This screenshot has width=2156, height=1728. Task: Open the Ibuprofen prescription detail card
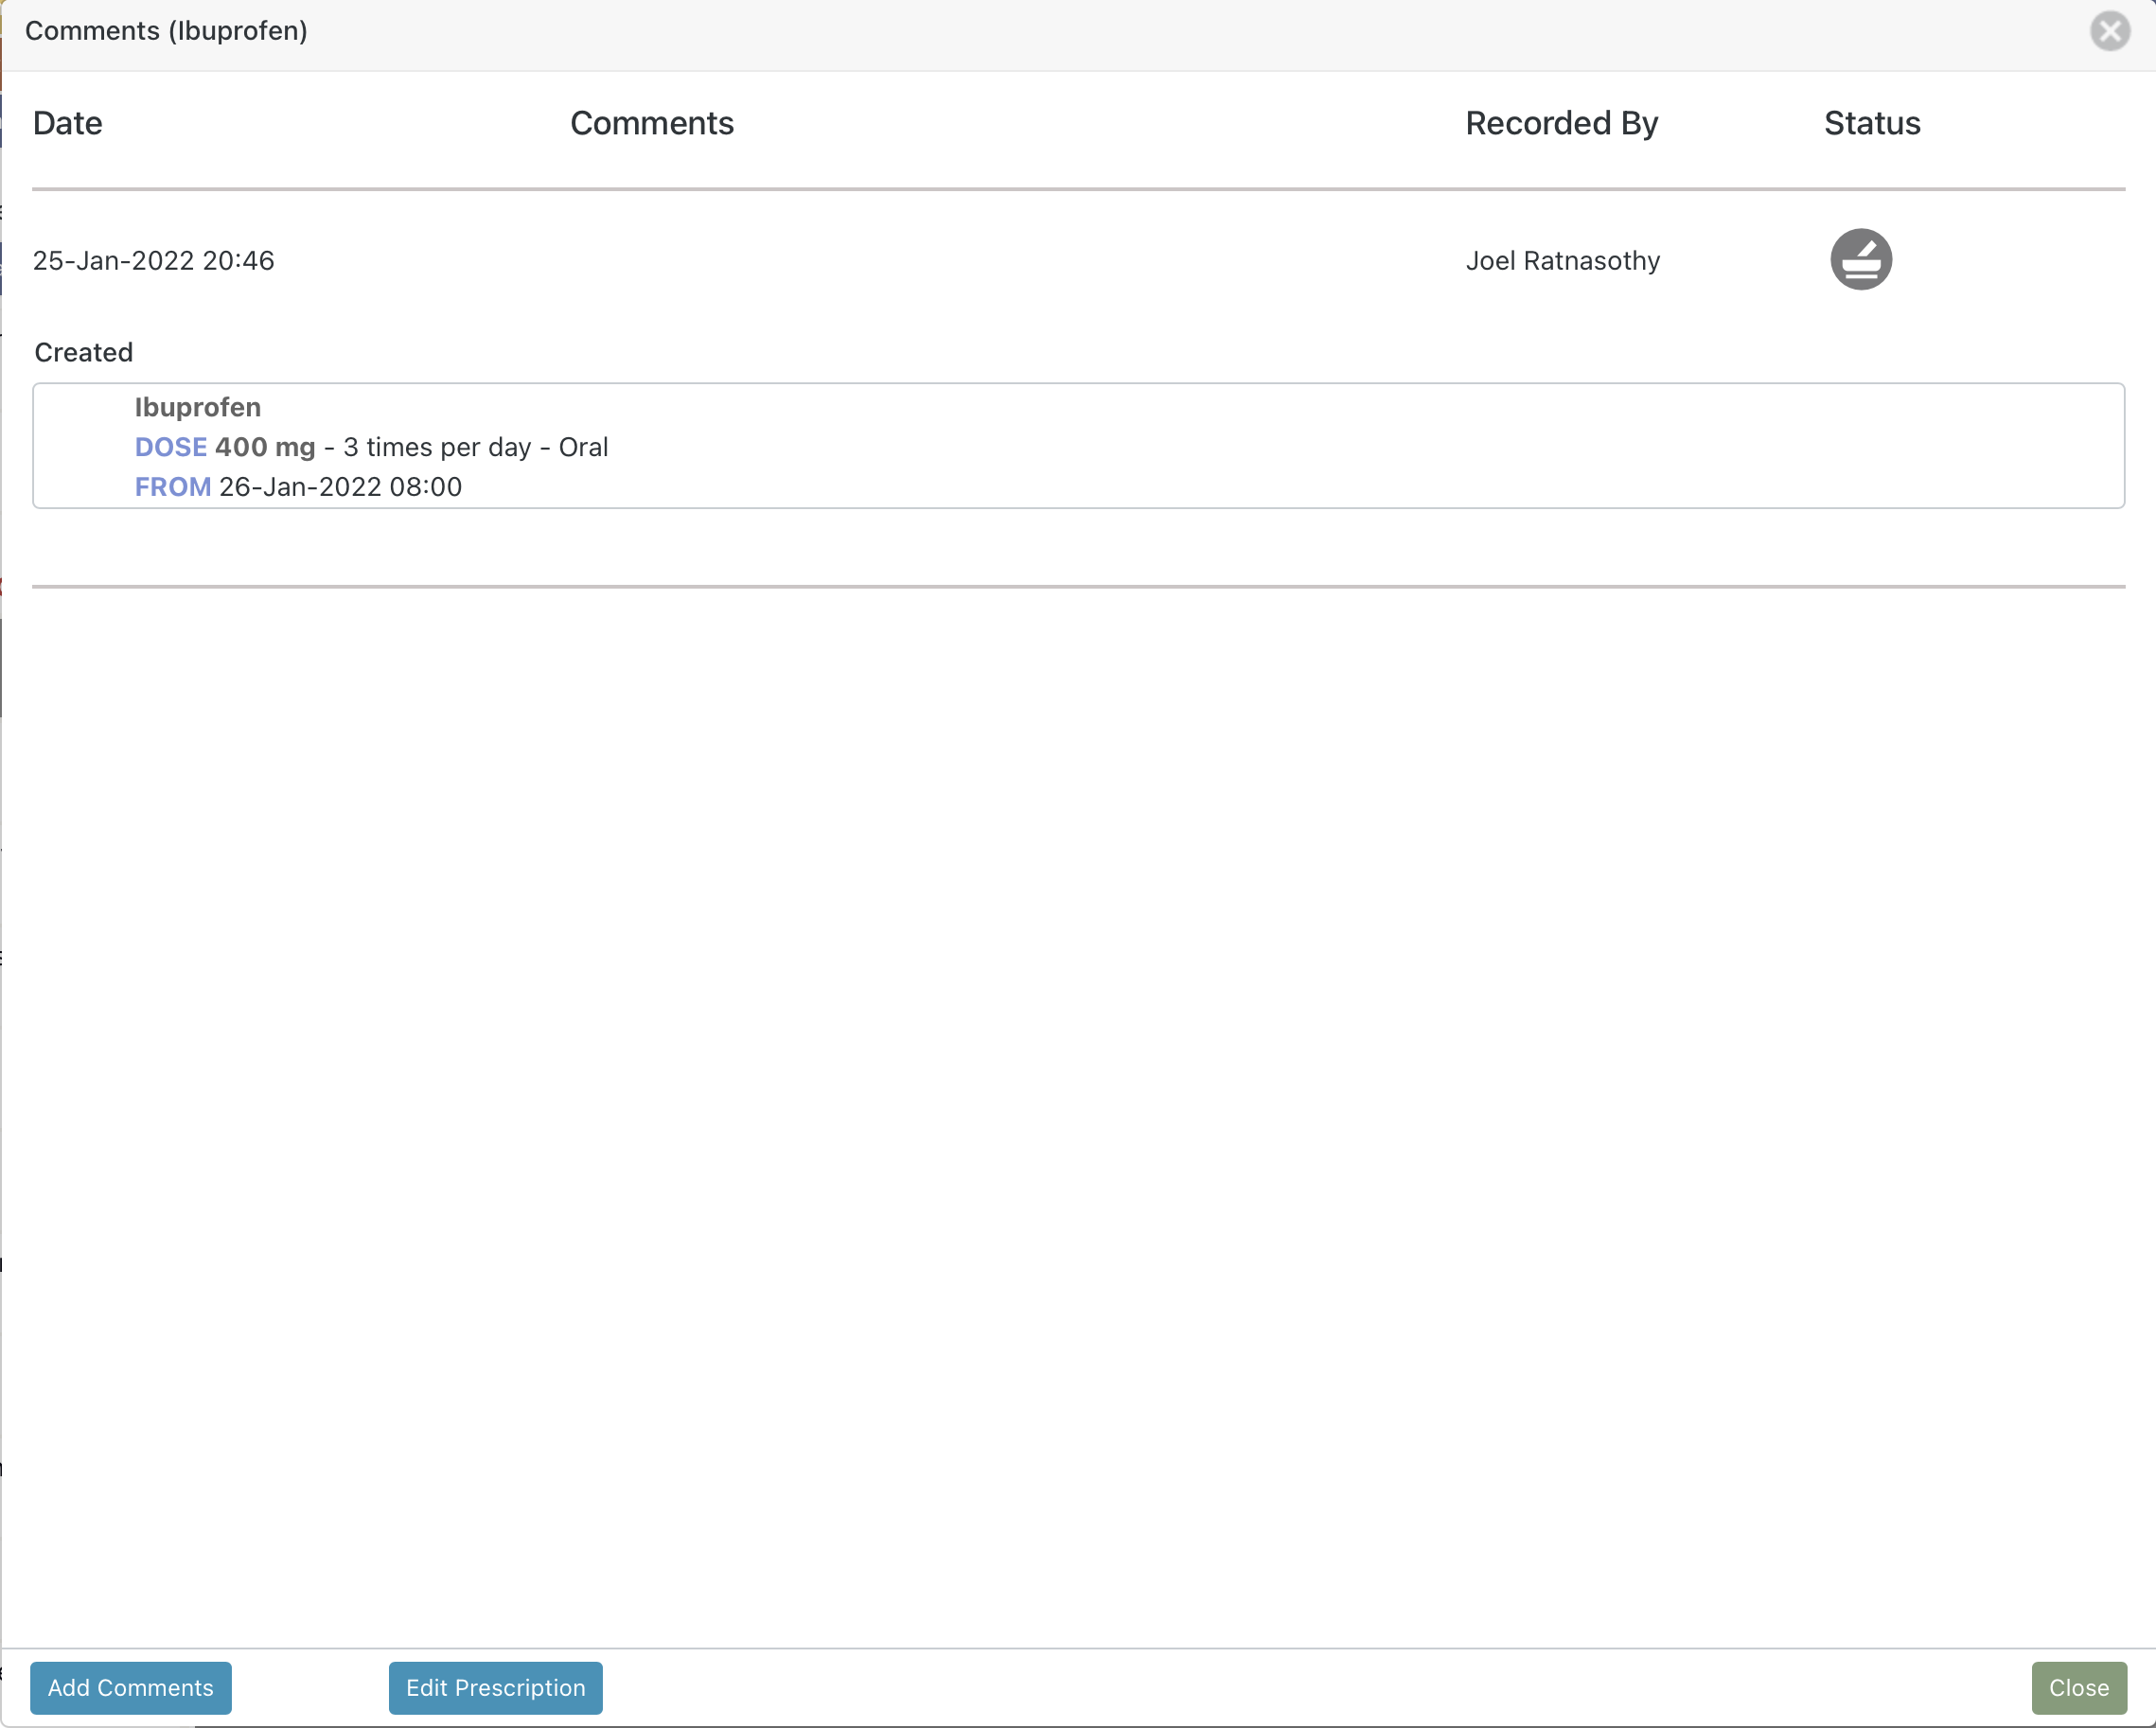coord(1078,446)
